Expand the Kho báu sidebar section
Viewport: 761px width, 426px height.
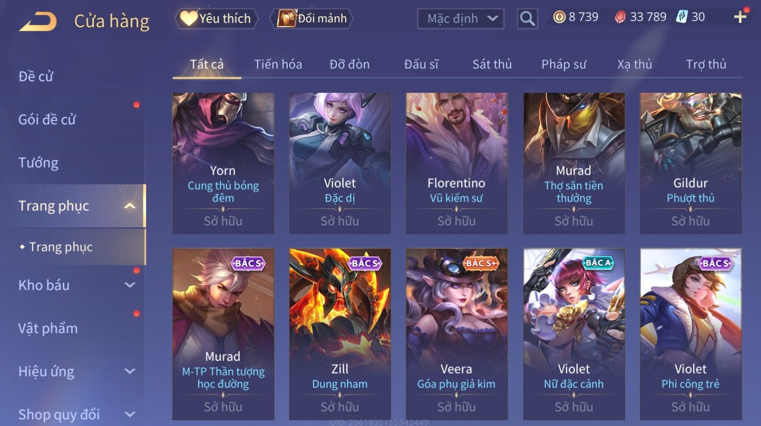130,285
